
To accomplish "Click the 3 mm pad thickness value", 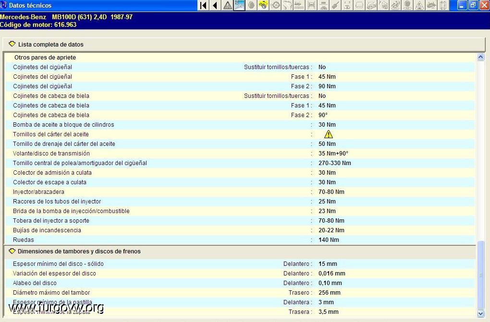I will 326,302.
